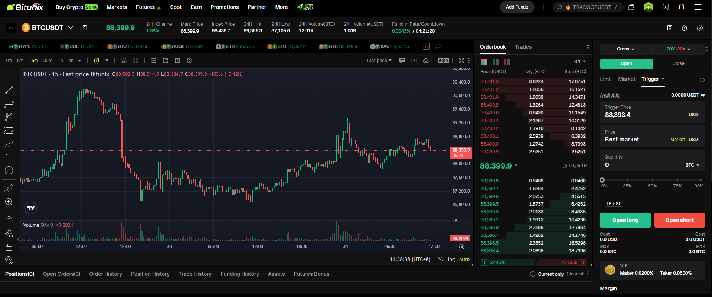Select the crosshair cursor tool
The height and width of the screenshot is (297, 712).
(x=9, y=77)
